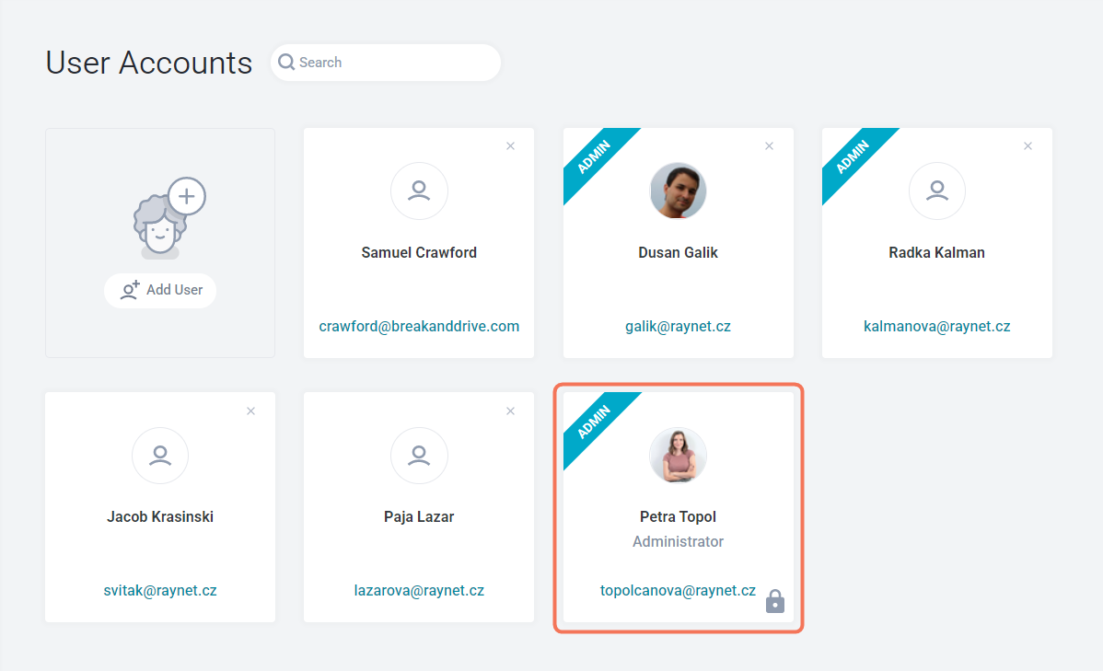The height and width of the screenshot is (671, 1103).
Task: Open Dusan Galik's profile photo
Action: pyautogui.click(x=679, y=191)
